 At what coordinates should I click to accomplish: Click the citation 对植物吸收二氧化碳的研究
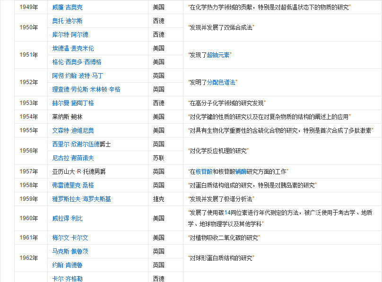[x=224, y=238]
